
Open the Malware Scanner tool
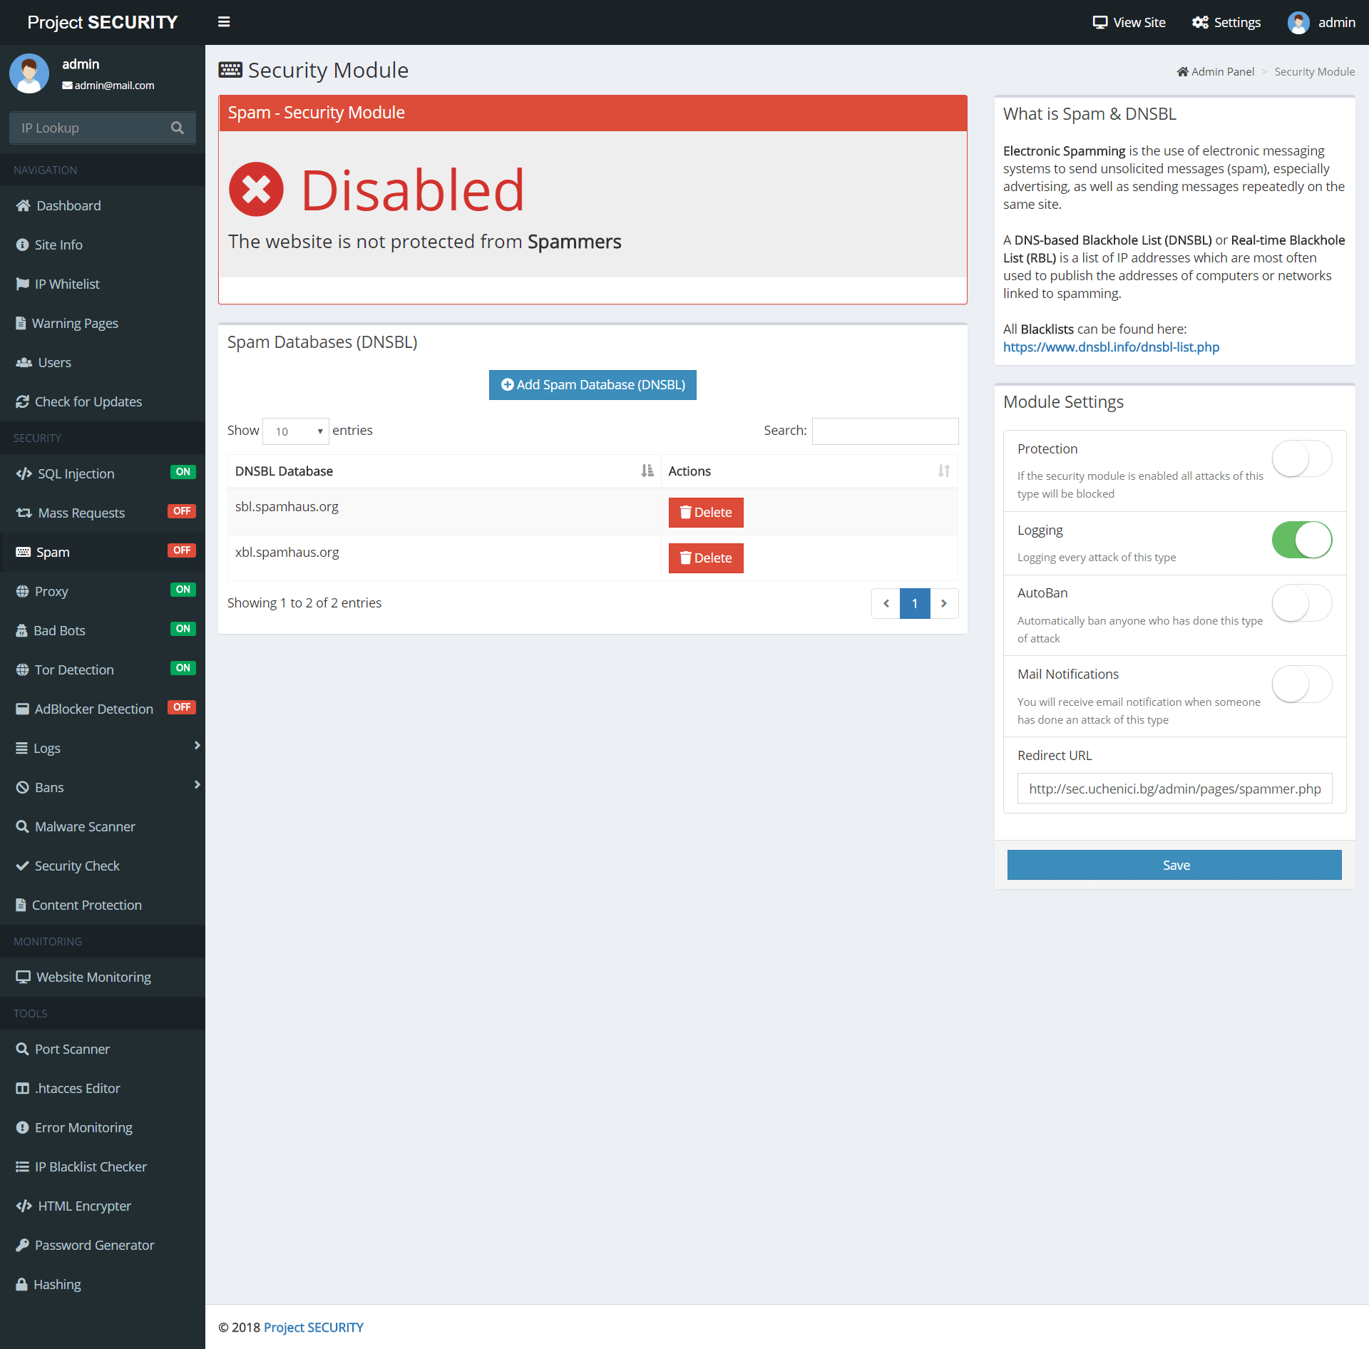tap(84, 826)
